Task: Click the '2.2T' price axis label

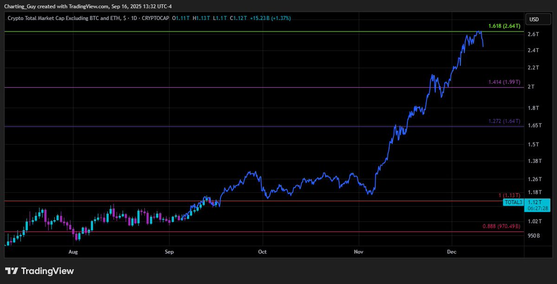Action: tap(533, 68)
